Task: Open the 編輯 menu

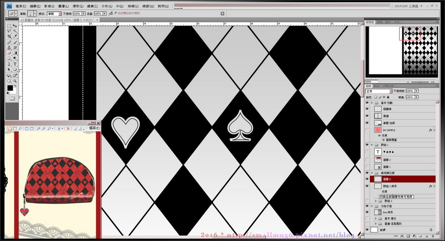Action: 35,6
